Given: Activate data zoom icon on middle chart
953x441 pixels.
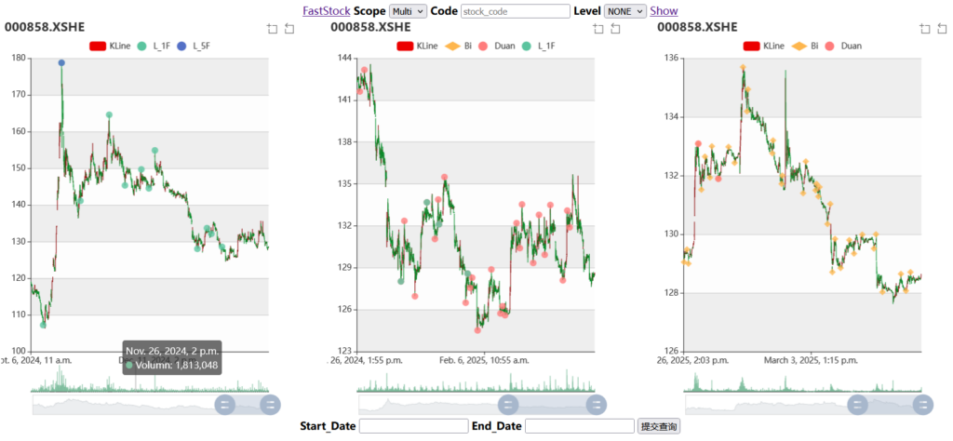Looking at the screenshot, I should 598,29.
